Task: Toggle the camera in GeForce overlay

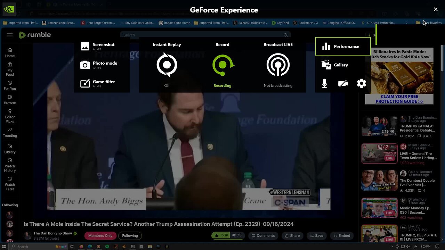Action: click(x=343, y=83)
